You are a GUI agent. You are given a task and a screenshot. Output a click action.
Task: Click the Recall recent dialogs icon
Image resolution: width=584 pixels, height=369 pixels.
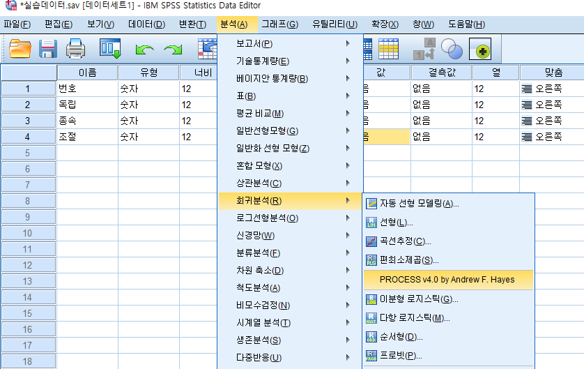pyautogui.click(x=110, y=49)
